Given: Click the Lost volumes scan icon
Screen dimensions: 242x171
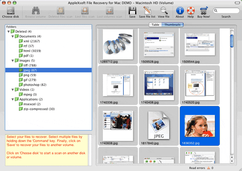Looking at the screenshot, I should tap(109, 11).
